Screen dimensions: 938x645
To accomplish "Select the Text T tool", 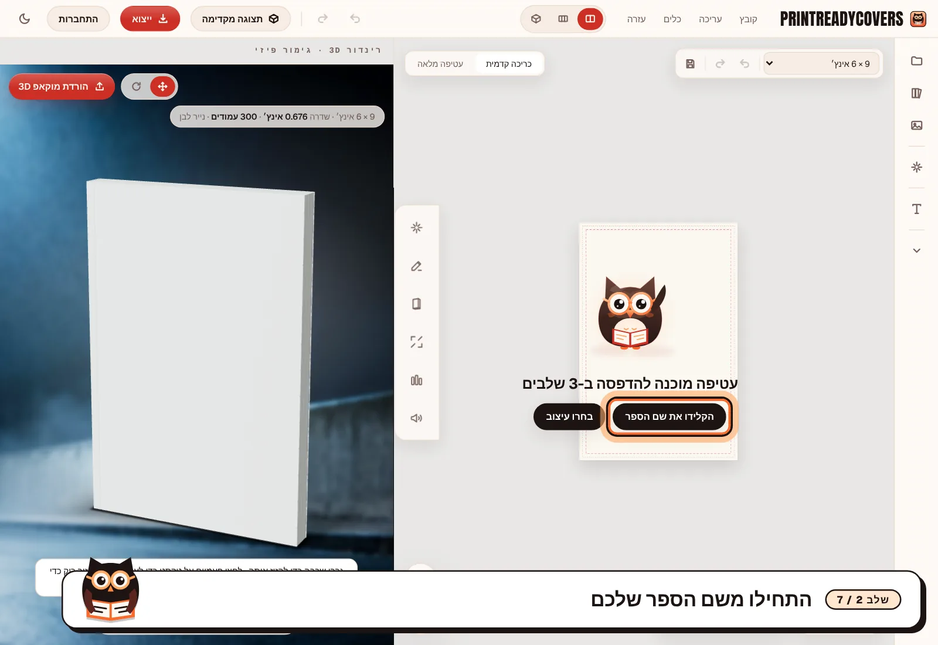I will tap(917, 209).
